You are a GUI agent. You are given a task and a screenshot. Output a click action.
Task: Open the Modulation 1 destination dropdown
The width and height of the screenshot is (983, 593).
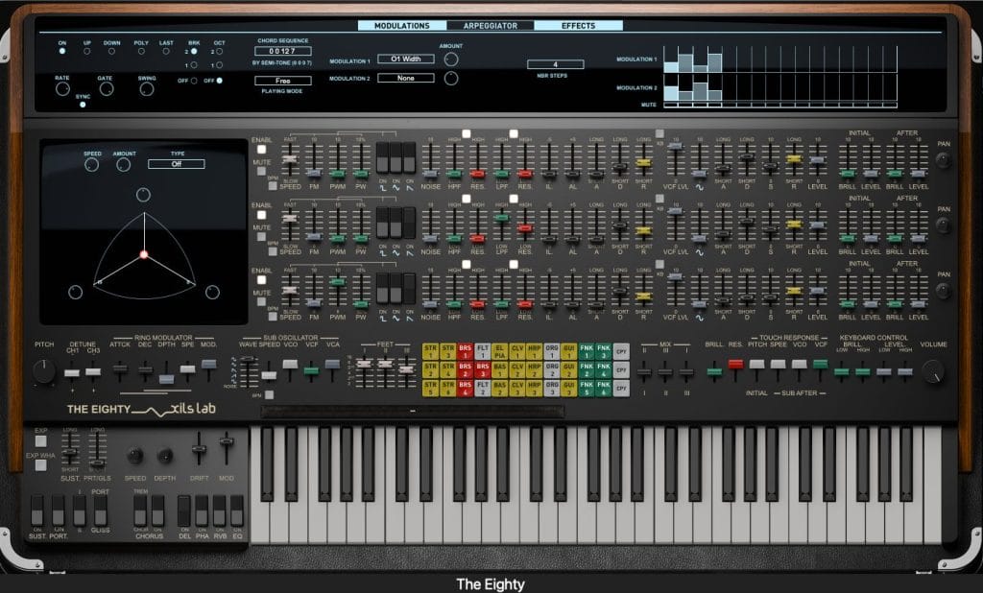point(405,59)
